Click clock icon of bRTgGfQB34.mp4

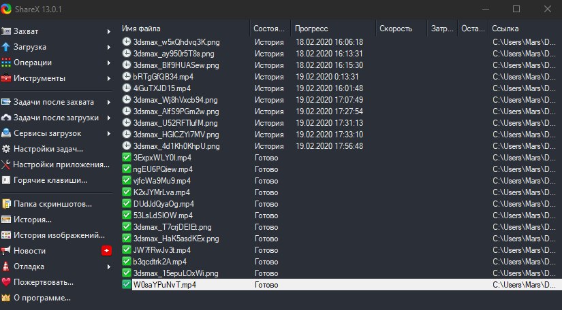127,77
